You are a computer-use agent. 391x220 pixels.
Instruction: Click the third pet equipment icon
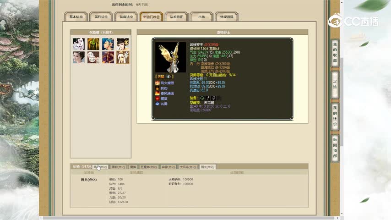tap(213, 98)
